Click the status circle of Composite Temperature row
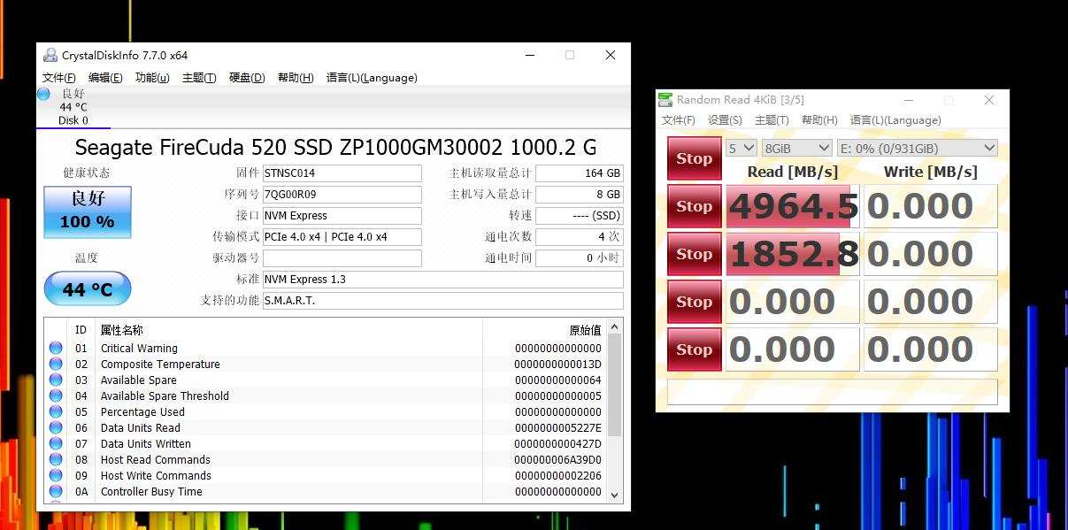Viewport: 1068px width, 530px height. 56,365
